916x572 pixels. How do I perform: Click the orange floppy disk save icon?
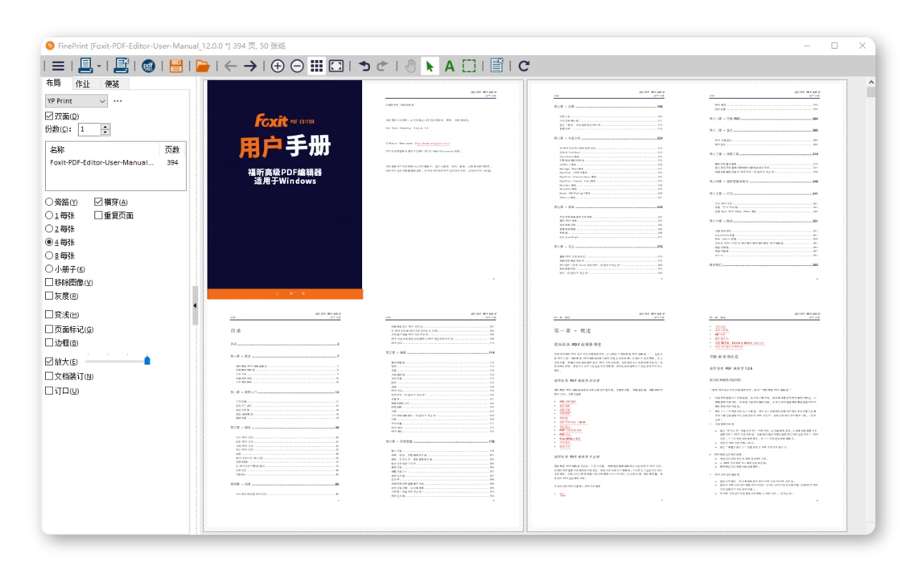pyautogui.click(x=176, y=66)
